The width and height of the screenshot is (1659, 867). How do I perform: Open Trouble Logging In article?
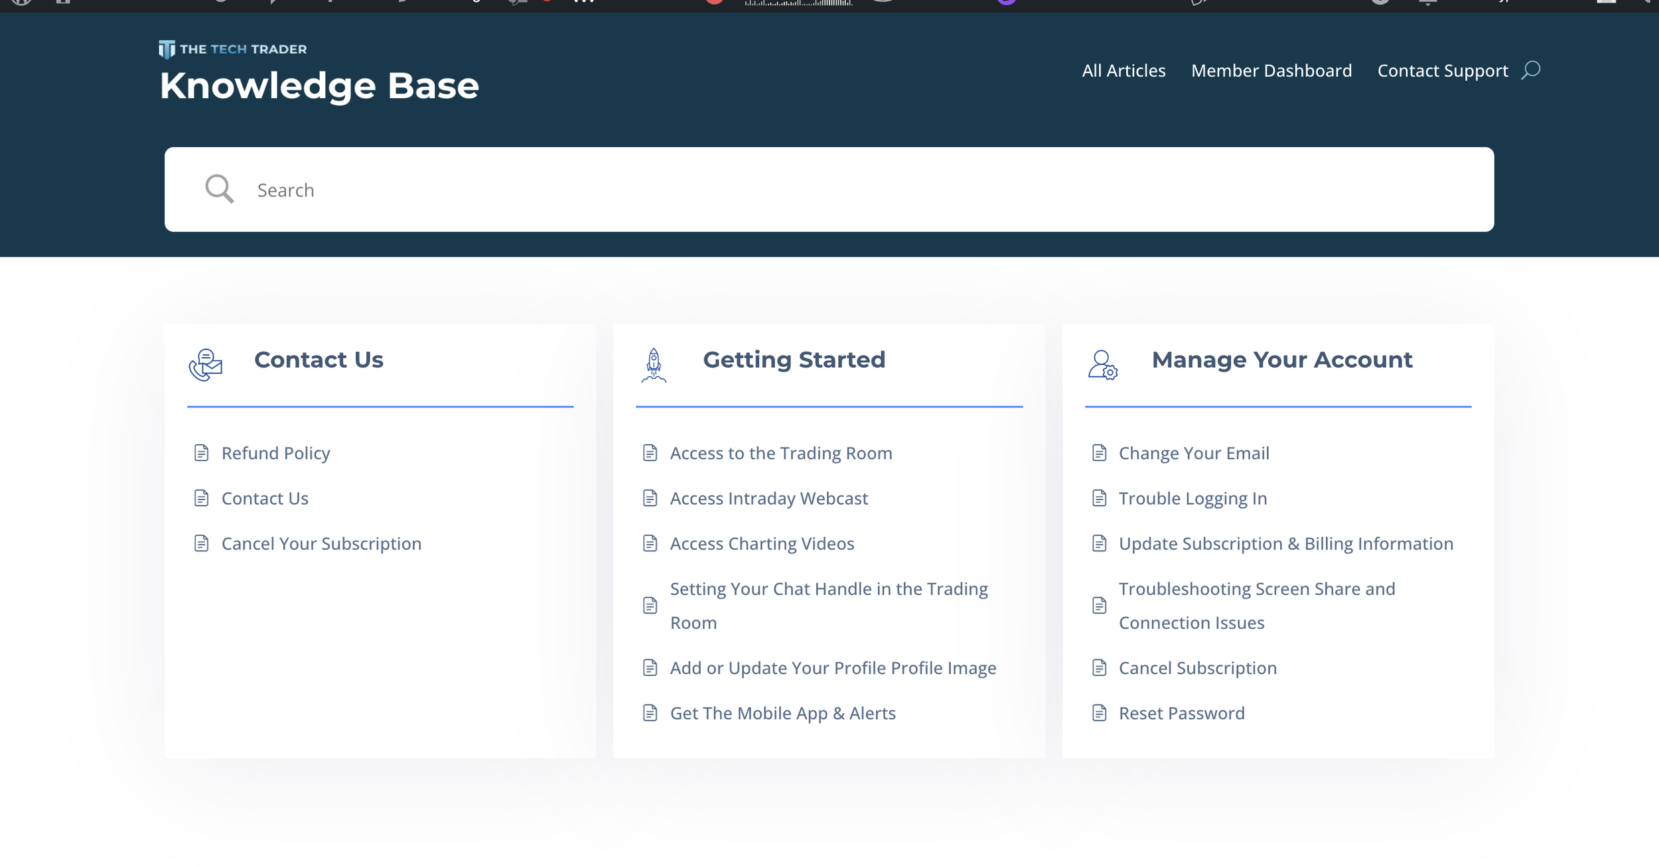click(1192, 498)
